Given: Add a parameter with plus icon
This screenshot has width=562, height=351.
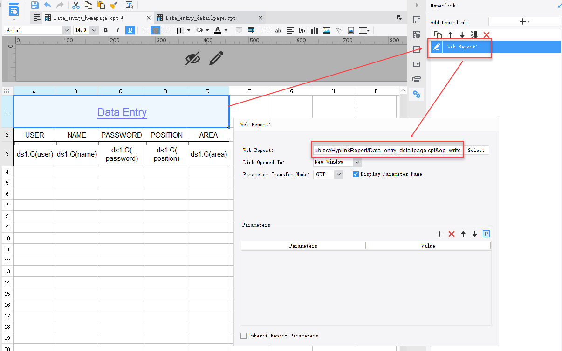Looking at the screenshot, I should [x=439, y=234].
